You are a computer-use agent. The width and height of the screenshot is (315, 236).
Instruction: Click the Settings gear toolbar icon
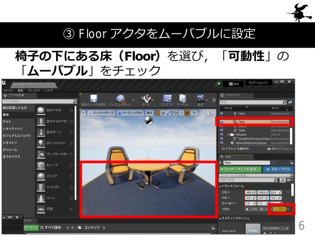201,99
